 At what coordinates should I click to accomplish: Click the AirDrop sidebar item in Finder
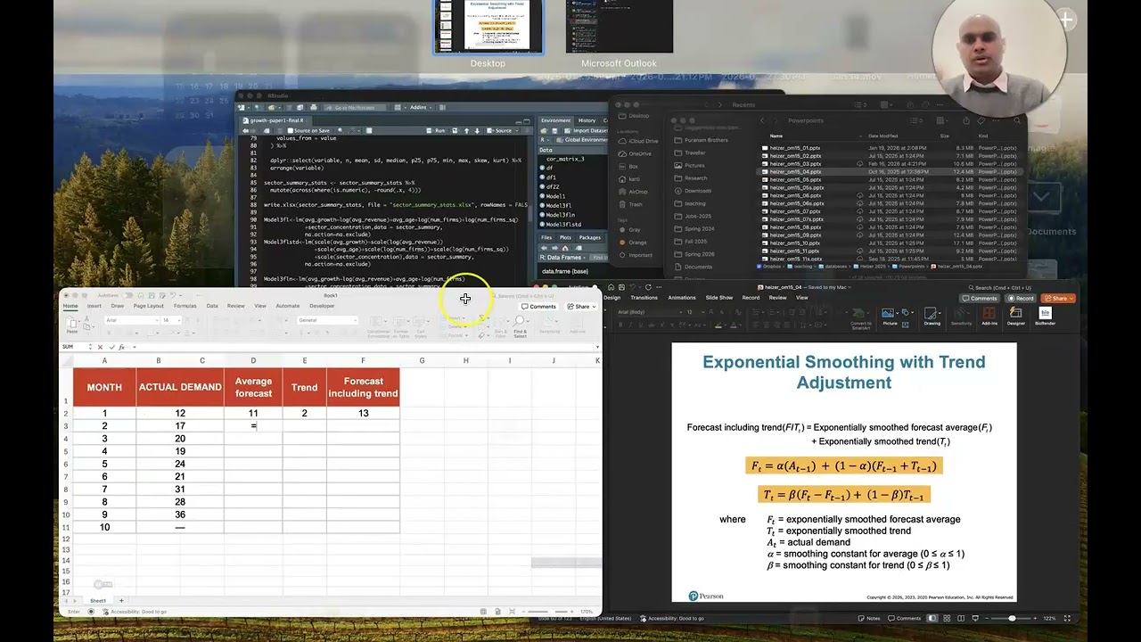coord(638,192)
